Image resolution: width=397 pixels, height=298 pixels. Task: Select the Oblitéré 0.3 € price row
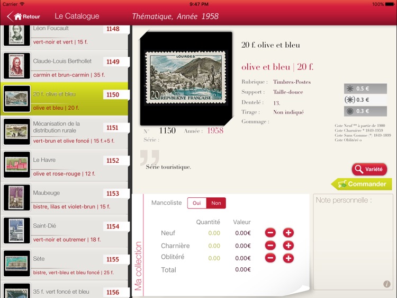(x=365, y=111)
